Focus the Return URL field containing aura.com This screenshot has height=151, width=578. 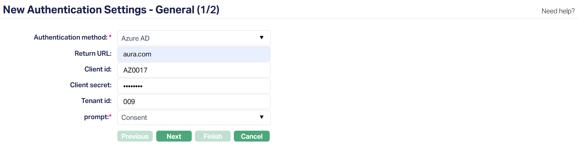point(193,54)
